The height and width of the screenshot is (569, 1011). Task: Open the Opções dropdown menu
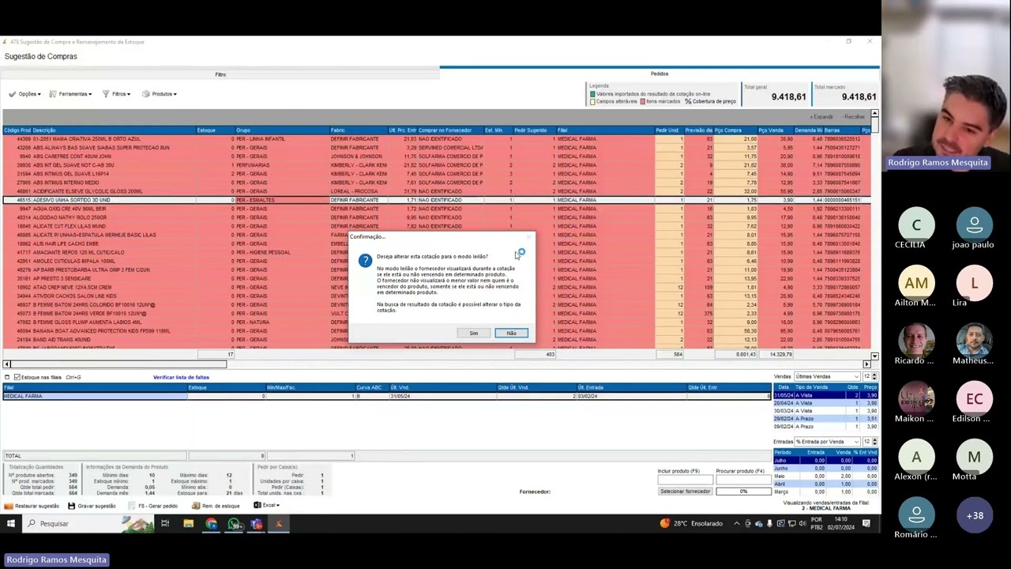(x=25, y=94)
